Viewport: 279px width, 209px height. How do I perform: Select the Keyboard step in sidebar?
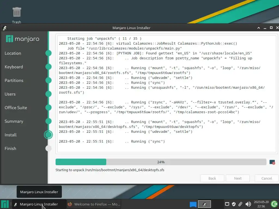click(x=14, y=67)
